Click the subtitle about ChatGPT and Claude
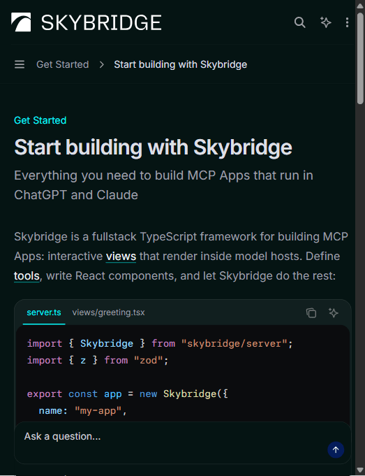 point(164,185)
